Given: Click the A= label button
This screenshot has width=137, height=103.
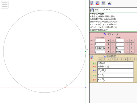Looking at the screenshot, I should pos(94,75).
